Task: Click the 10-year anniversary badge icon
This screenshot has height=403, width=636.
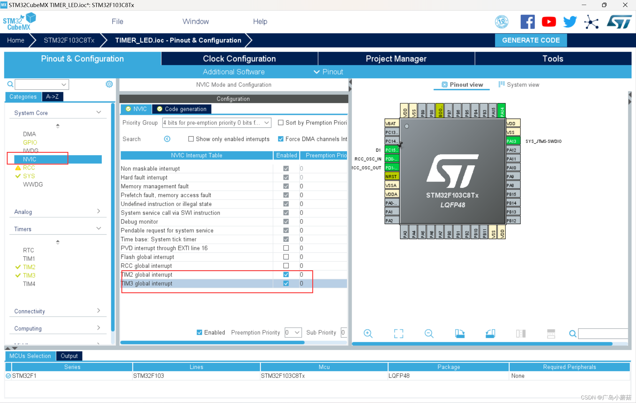Action: pyautogui.click(x=501, y=22)
